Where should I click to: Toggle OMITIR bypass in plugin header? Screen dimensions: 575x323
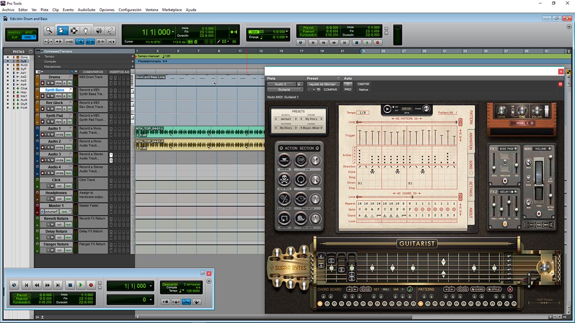[x=364, y=84]
